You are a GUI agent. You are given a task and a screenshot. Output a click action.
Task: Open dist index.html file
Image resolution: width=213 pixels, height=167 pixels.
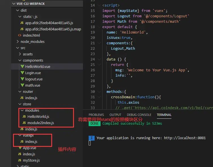pos(31,36)
